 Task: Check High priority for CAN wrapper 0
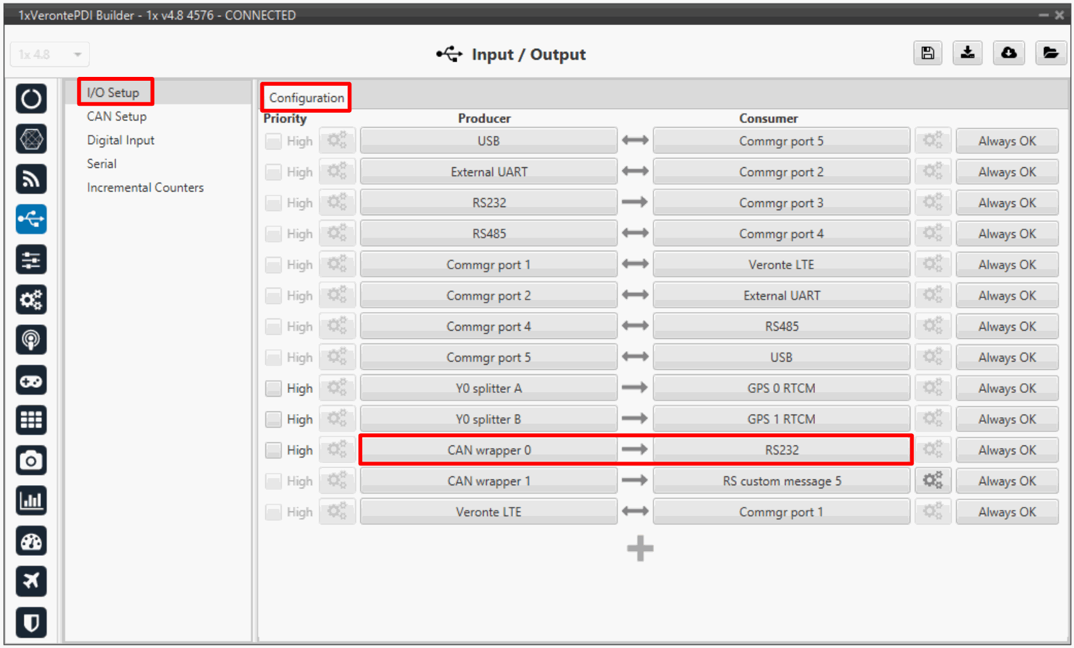(274, 450)
